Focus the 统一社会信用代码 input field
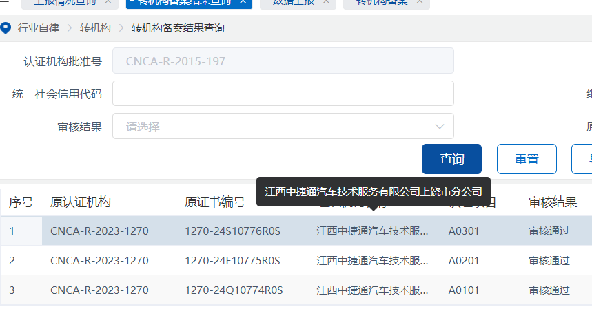This screenshot has height=309, width=592. coord(283,94)
